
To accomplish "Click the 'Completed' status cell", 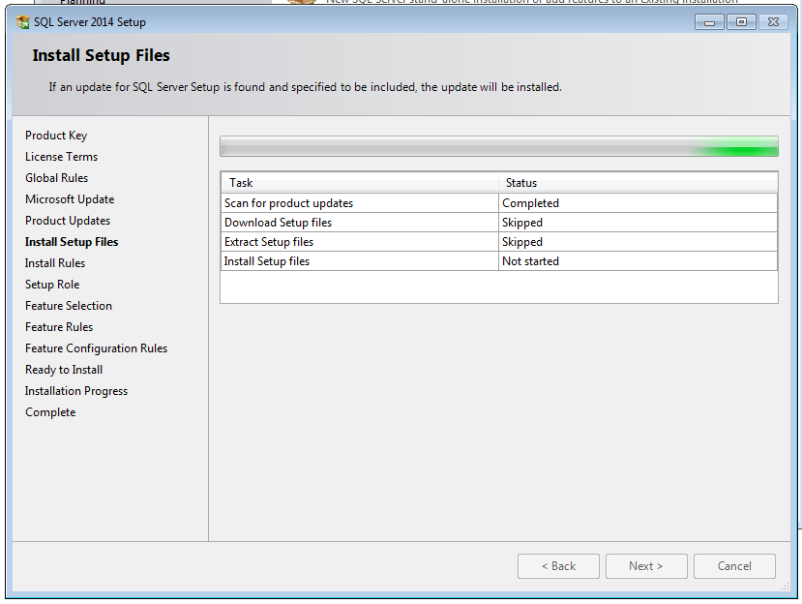I will (638, 203).
